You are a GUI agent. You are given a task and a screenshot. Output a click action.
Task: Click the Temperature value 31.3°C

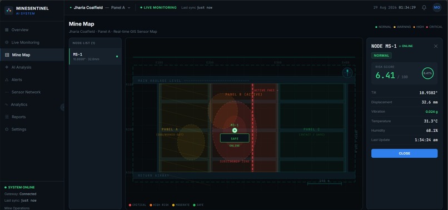pyautogui.click(x=431, y=121)
